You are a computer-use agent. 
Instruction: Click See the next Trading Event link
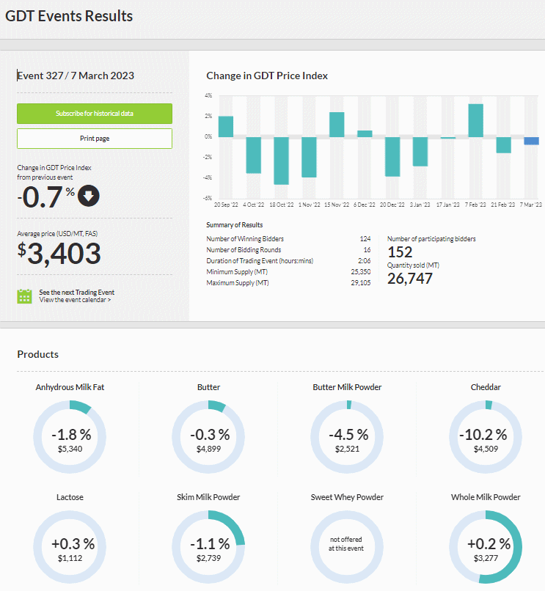pos(76,293)
